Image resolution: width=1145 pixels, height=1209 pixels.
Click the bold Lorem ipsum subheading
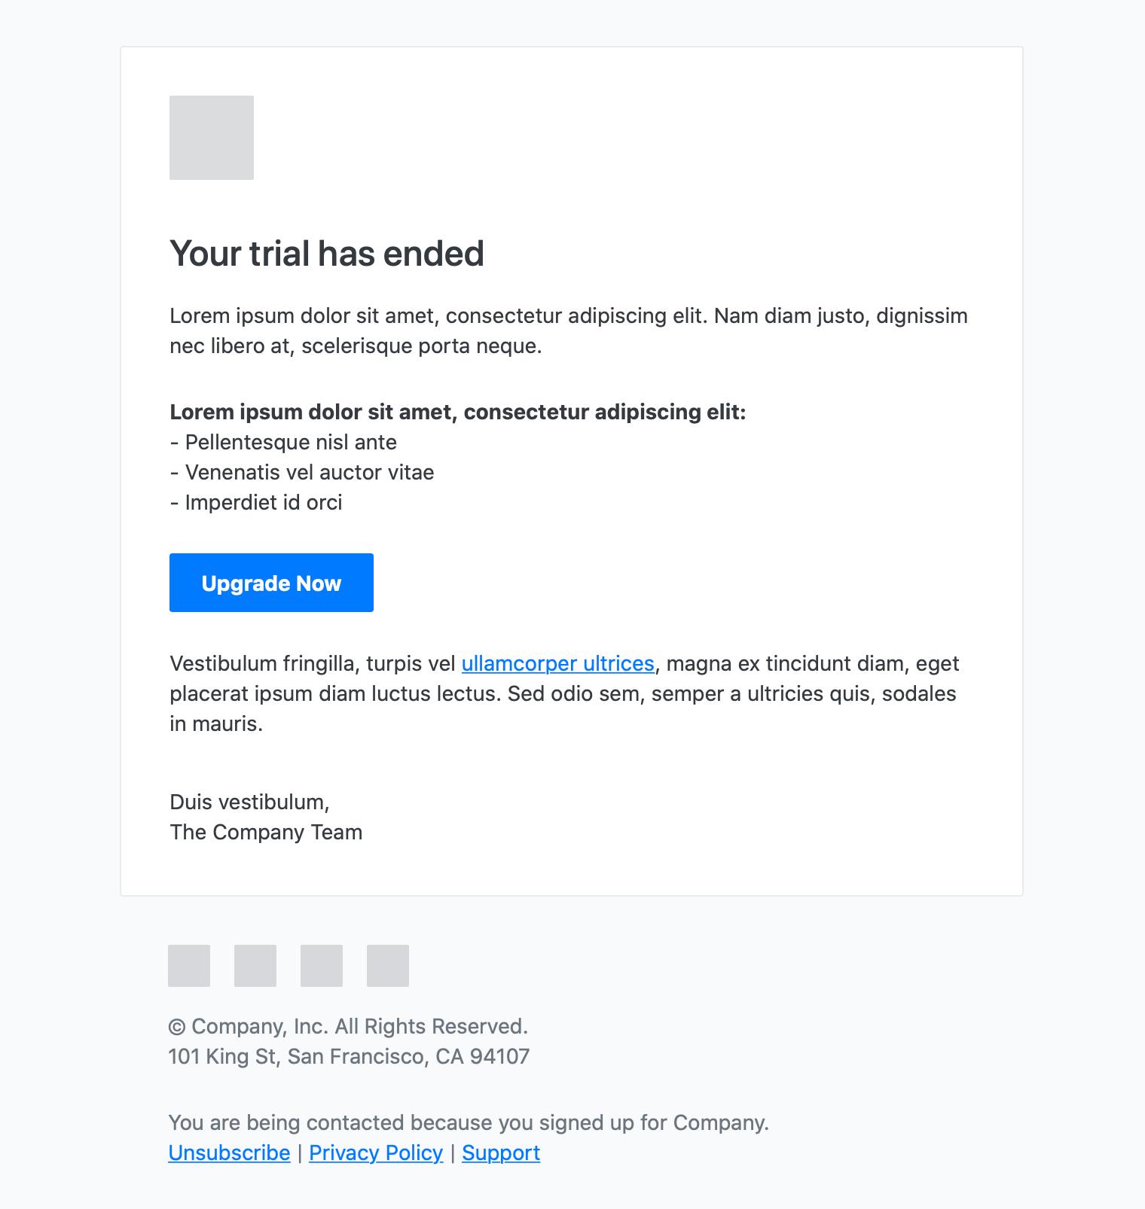(457, 412)
